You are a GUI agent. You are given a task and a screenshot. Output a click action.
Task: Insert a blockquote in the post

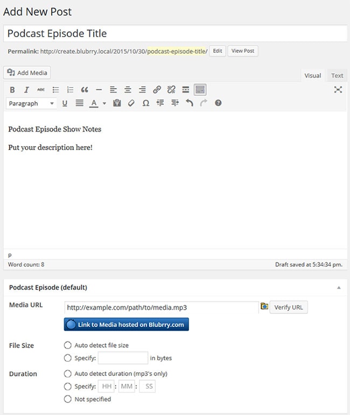(85, 90)
